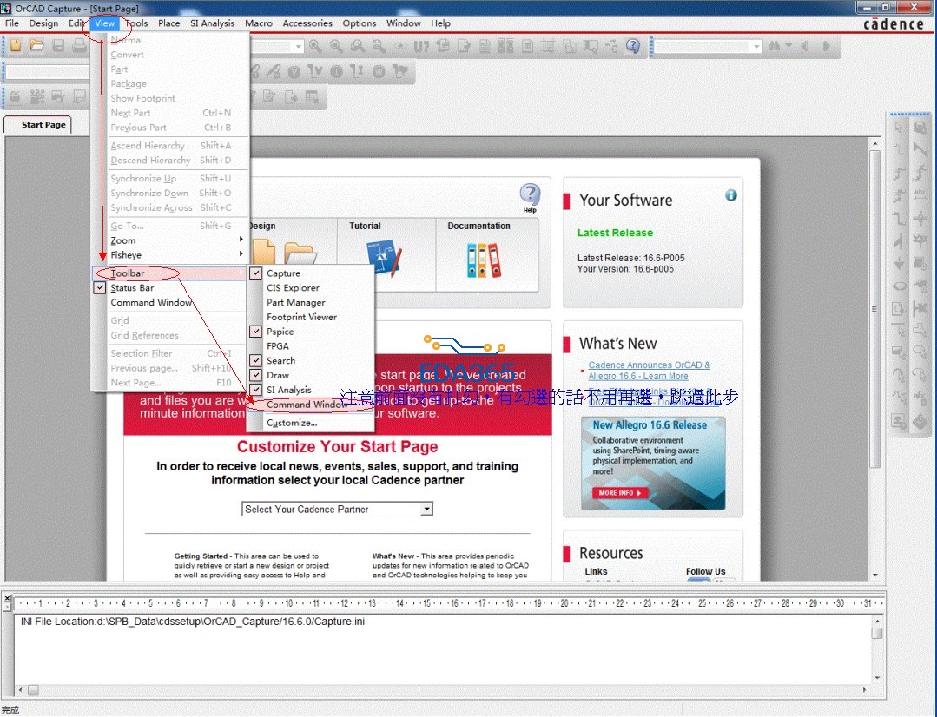This screenshot has height=717, width=937.
Task: Click the search text input field
Action: point(702,47)
